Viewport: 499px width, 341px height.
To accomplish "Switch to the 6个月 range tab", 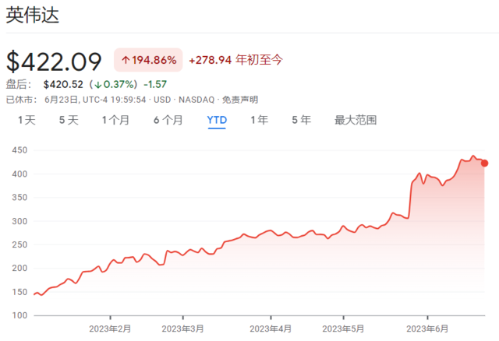I will [168, 120].
